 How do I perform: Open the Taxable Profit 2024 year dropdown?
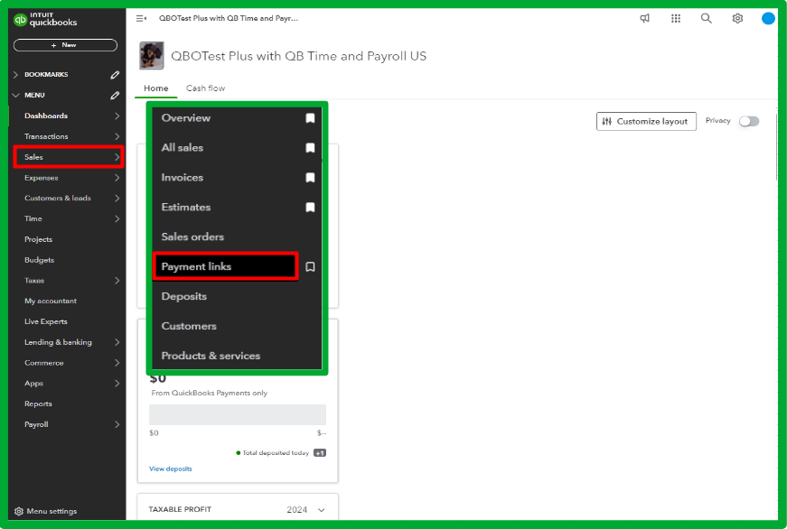point(306,509)
